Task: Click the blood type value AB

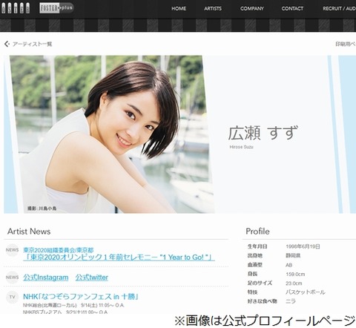Action: (x=289, y=265)
